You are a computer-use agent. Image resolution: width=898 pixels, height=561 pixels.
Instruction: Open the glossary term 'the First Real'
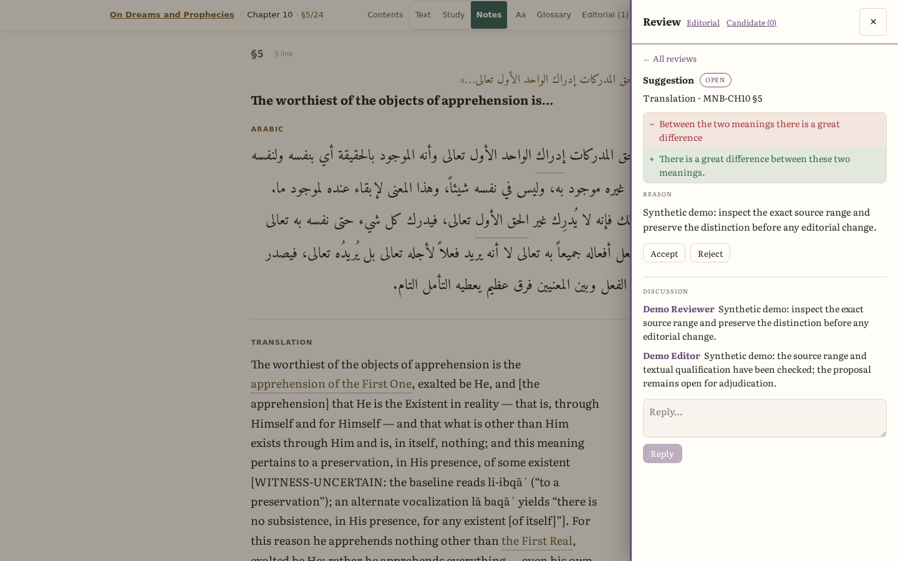537,540
